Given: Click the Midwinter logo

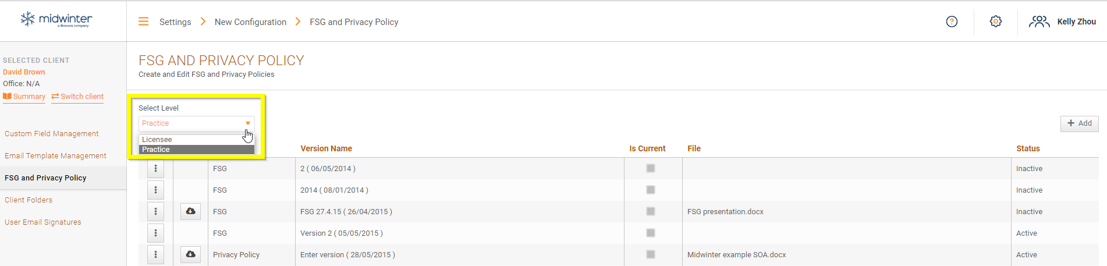Looking at the screenshot, I should point(56,20).
